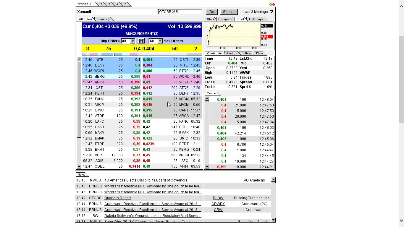This screenshot has height=227, width=404.
Task: Click the order book scrollbar thumb
Action: (79, 100)
